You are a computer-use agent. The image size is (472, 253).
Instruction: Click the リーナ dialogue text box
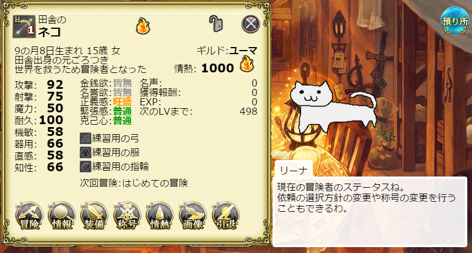pos(370,212)
